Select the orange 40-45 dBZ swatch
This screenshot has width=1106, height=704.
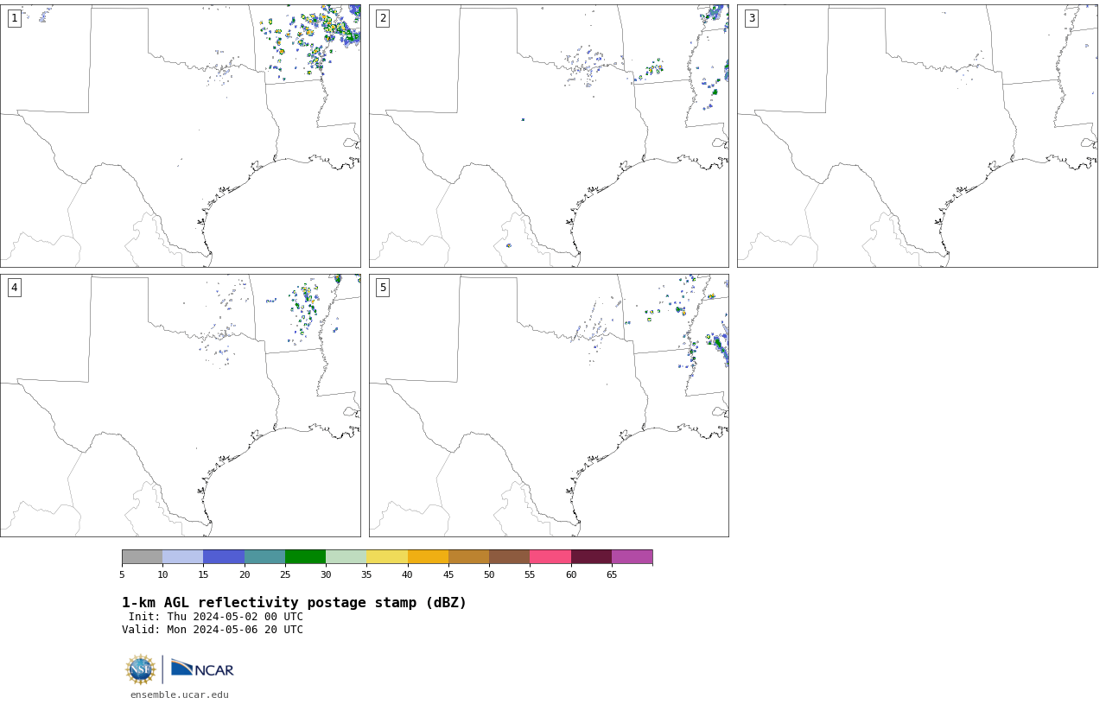click(x=428, y=556)
